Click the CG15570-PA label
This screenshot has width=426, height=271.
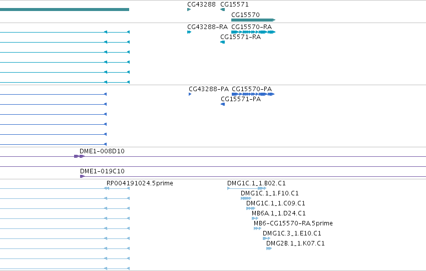pyautogui.click(x=252, y=89)
